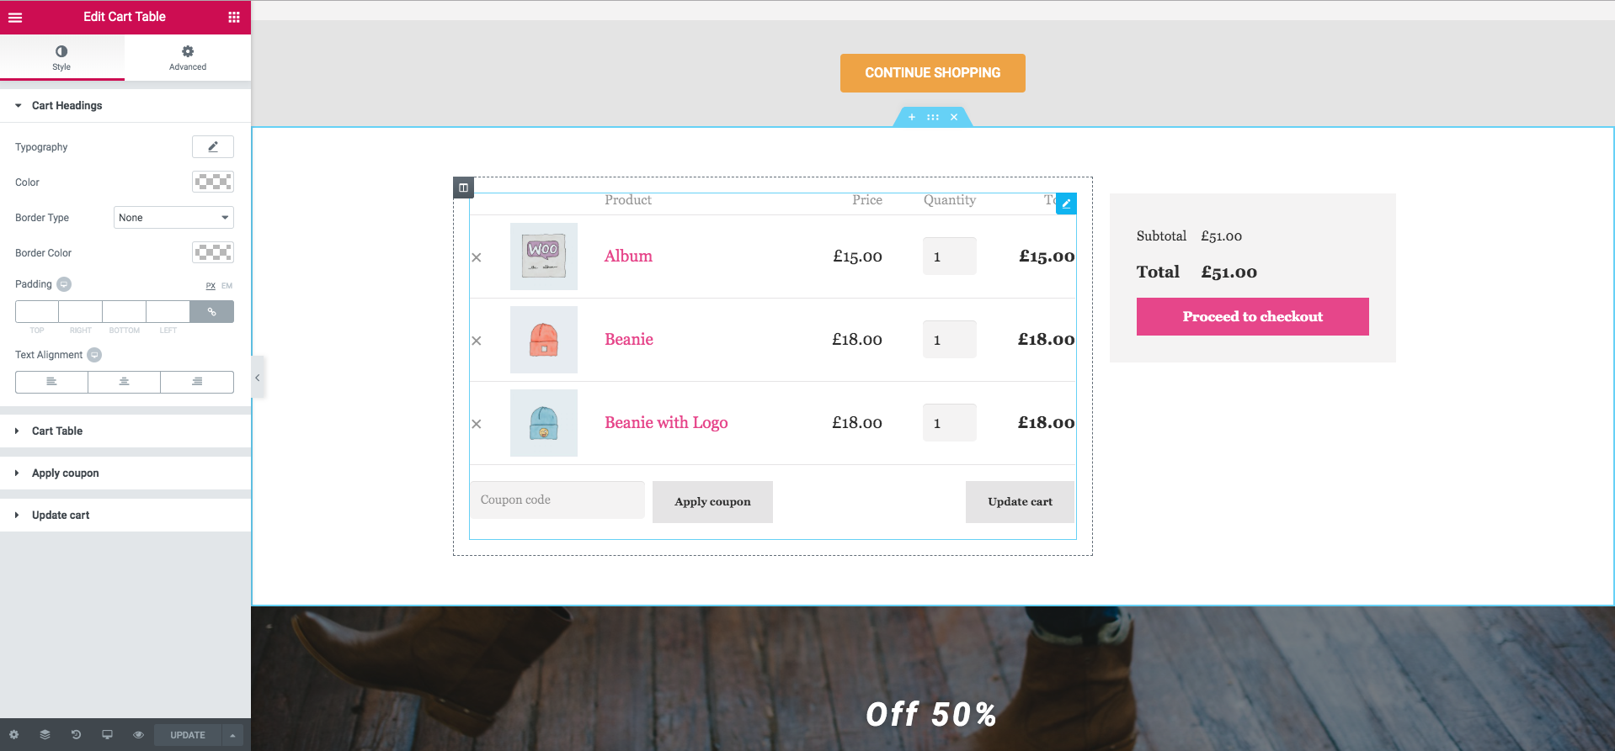Select PX padding unit
Image resolution: width=1615 pixels, height=751 pixels.
point(211,286)
